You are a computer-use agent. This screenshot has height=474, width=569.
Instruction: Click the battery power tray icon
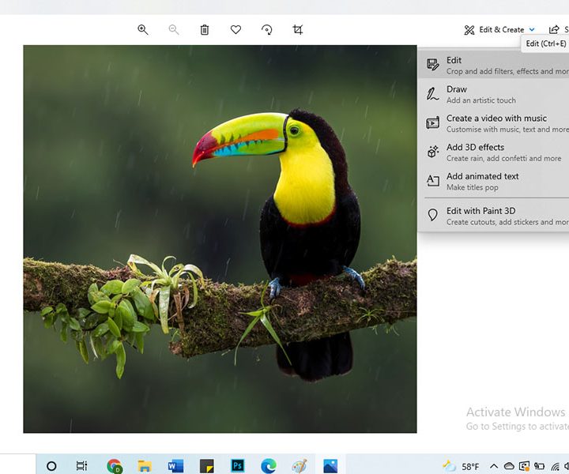click(x=539, y=466)
